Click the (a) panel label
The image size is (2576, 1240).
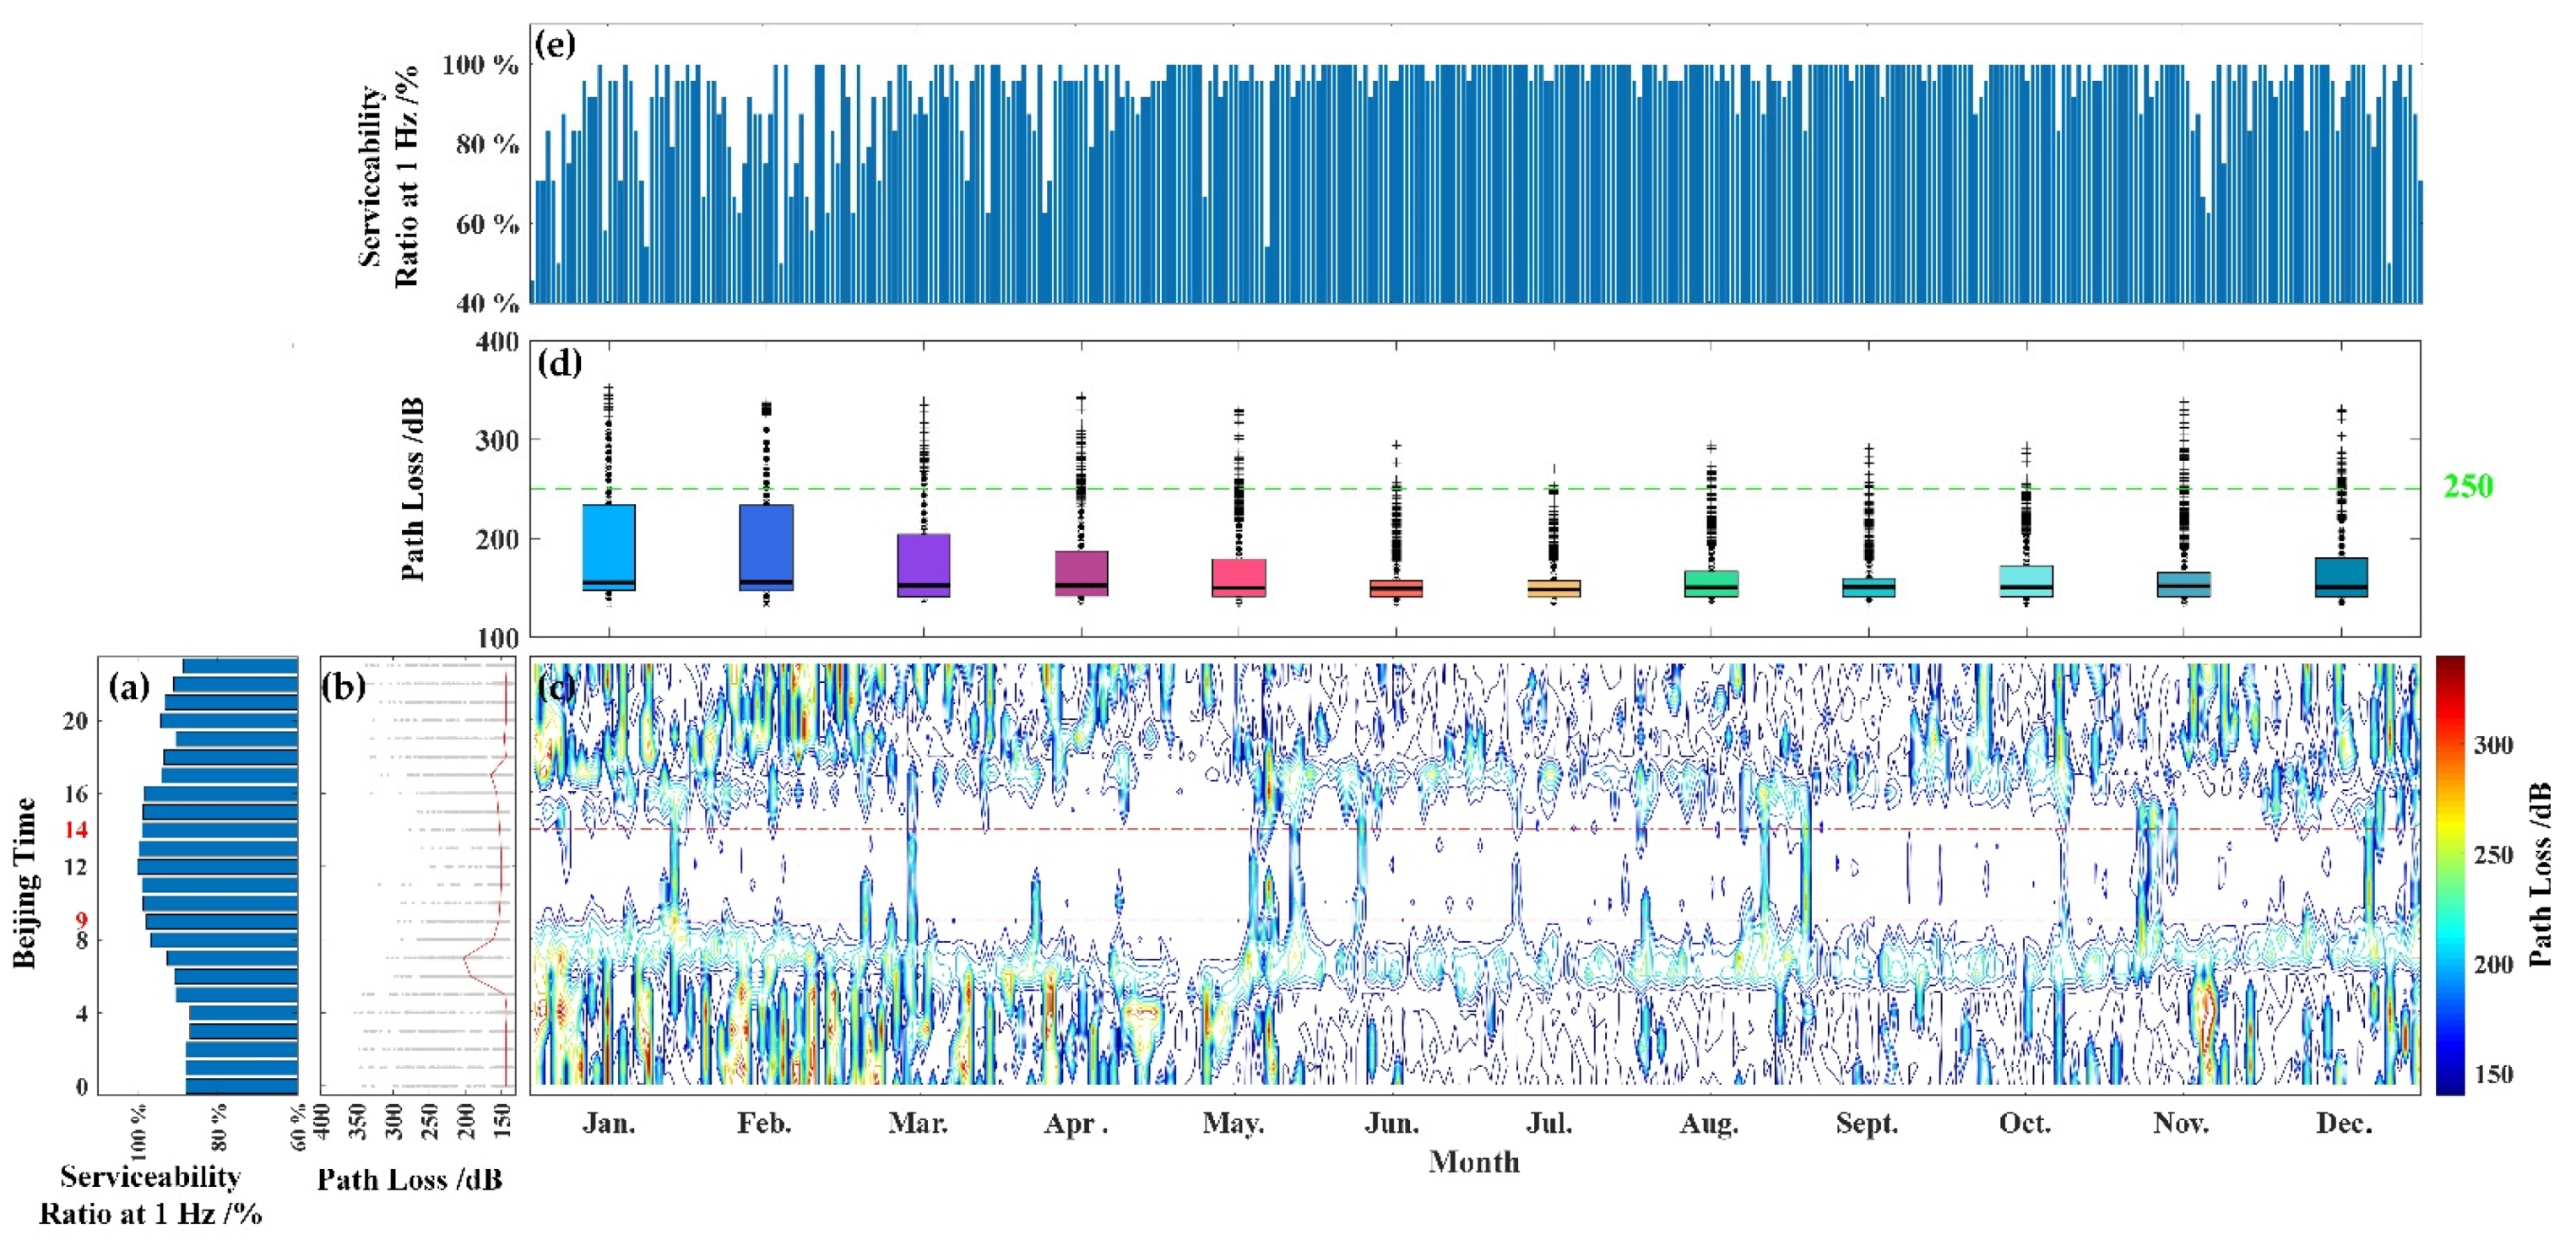click(x=131, y=687)
